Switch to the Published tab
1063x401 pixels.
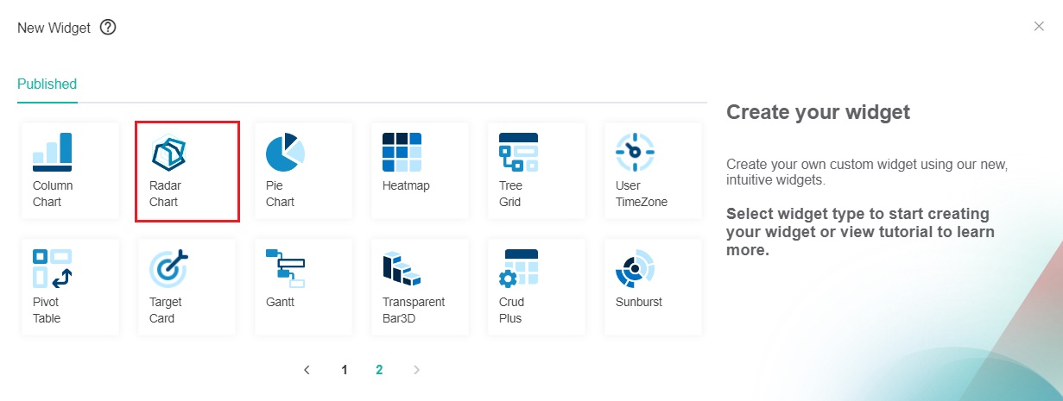pyautogui.click(x=47, y=85)
